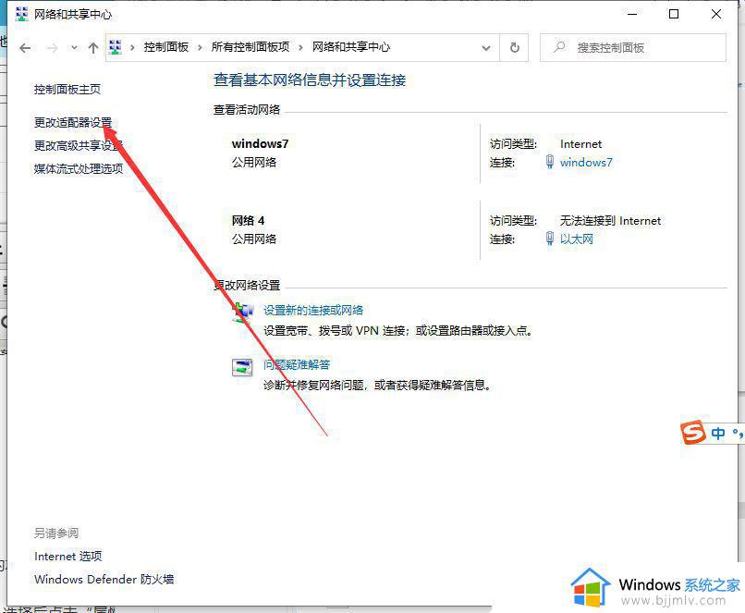The height and width of the screenshot is (613, 745).
Task: Select the 控制面板 breadcrumb
Action: pos(166,47)
